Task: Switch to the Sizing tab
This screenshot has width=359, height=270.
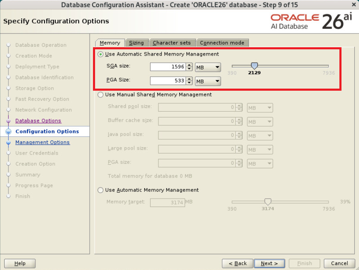Action: [x=136, y=43]
